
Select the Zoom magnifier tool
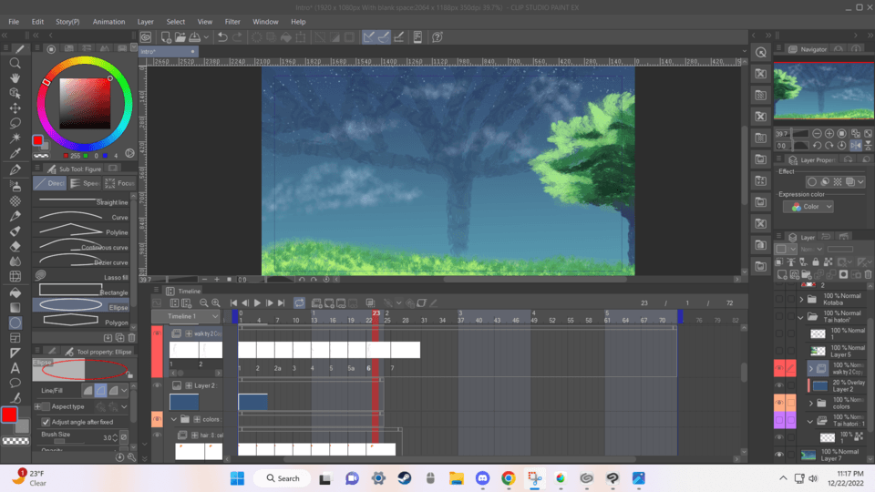pyautogui.click(x=15, y=64)
